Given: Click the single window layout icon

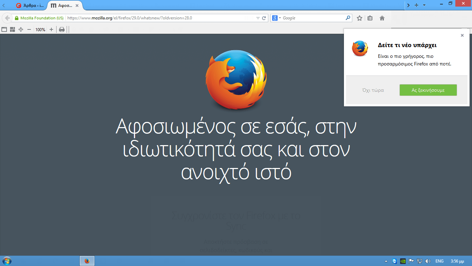Looking at the screenshot, I should (4, 29).
